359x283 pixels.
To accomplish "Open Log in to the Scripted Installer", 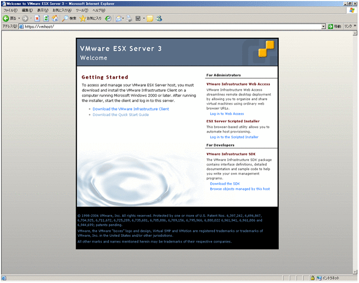I will pos(234,137).
